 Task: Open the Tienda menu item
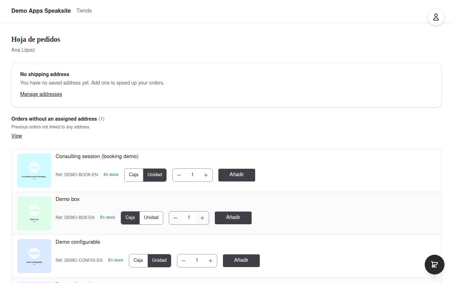(84, 11)
